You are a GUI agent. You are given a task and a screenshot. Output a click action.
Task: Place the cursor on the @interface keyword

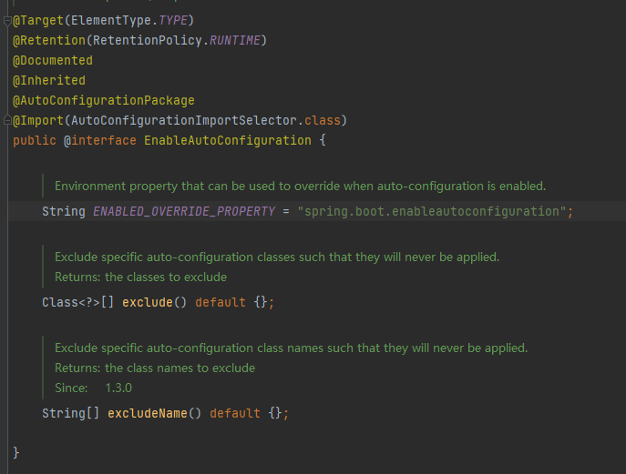click(100, 140)
